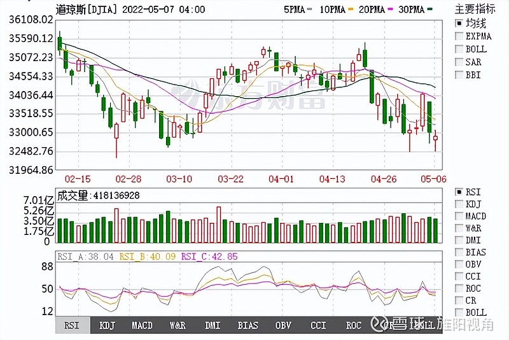
Task: Click the 30PMA legend label
Action: (x=411, y=10)
